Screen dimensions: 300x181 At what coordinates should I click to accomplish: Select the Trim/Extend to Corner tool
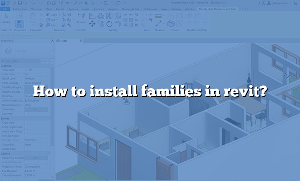click(x=118, y=24)
